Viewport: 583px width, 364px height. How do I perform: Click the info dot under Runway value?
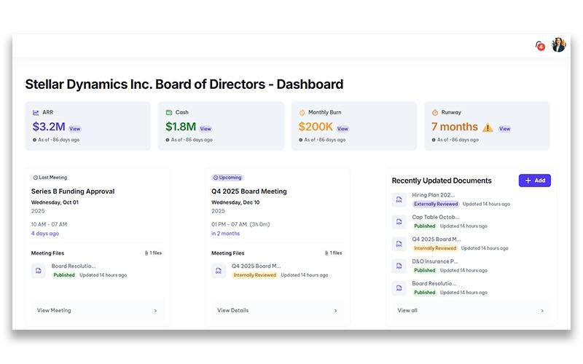pyautogui.click(x=434, y=140)
